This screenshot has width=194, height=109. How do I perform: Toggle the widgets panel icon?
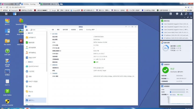tap(190, 14)
